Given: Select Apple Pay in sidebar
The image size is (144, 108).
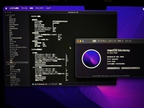Looking at the screenshot, I should pyautogui.click(x=12, y=19).
